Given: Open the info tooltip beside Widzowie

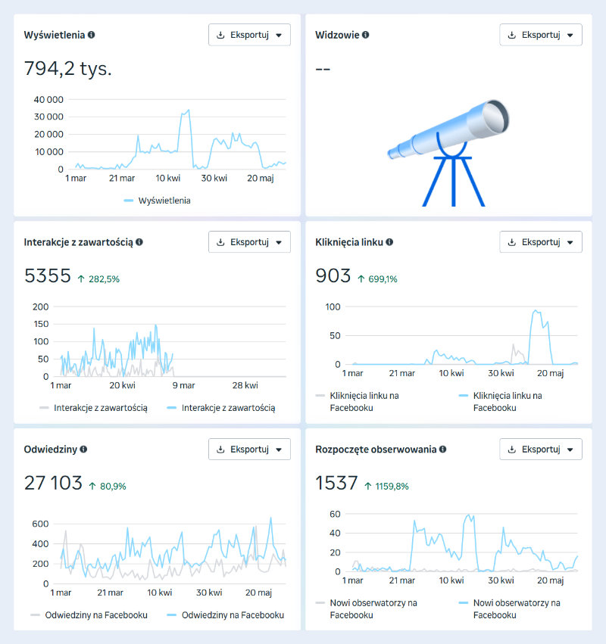Looking at the screenshot, I should (366, 35).
